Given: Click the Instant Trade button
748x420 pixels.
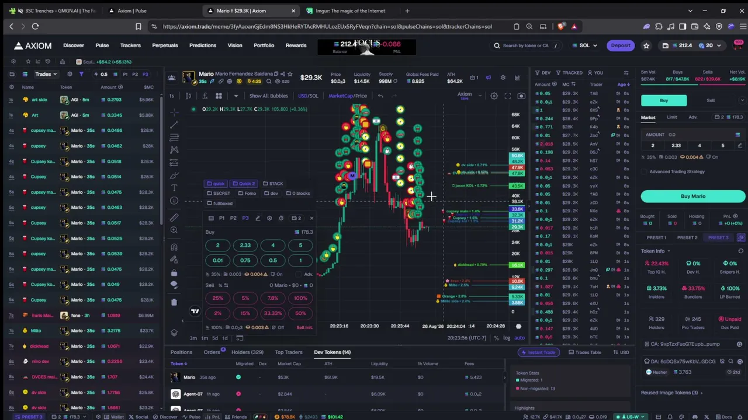Looking at the screenshot, I should [538, 352].
